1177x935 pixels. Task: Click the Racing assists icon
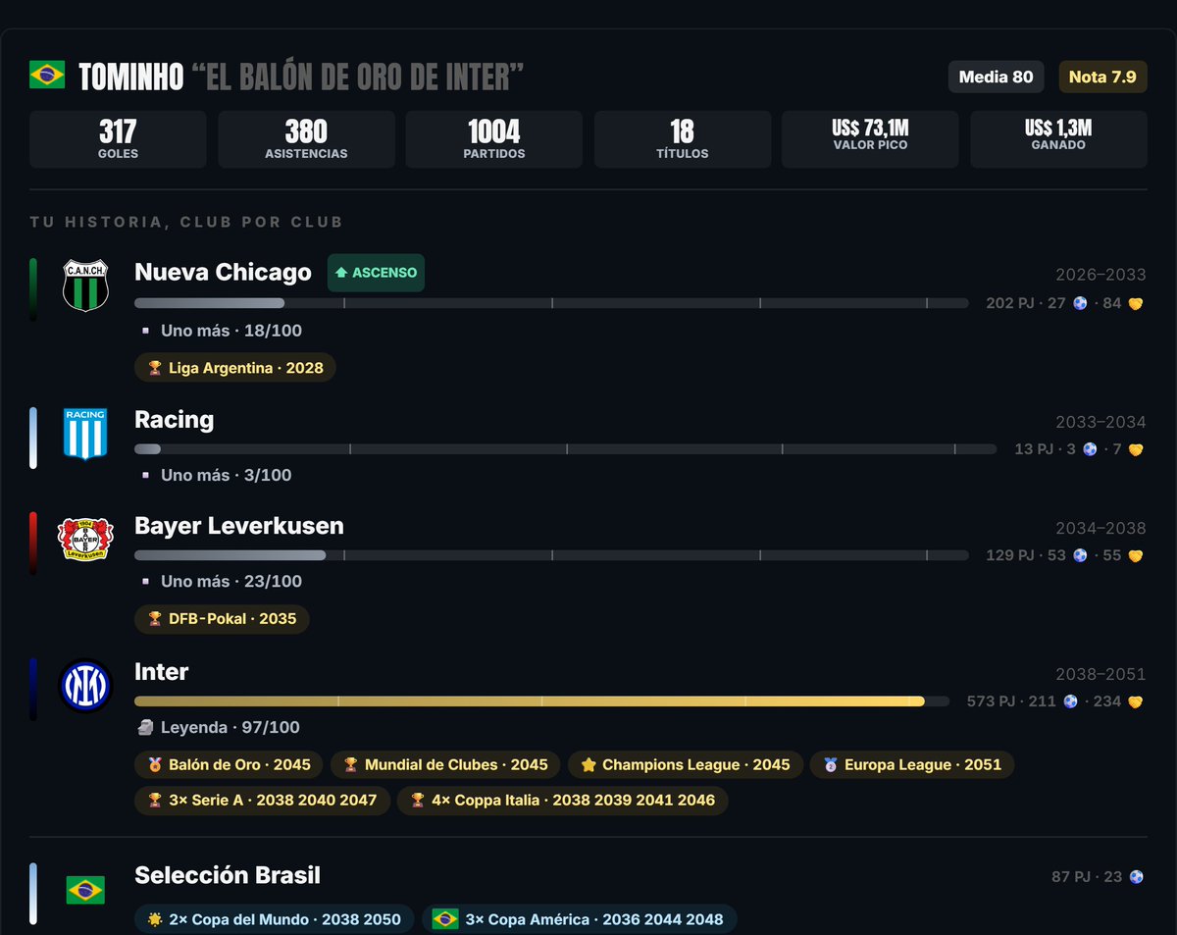click(x=1136, y=449)
